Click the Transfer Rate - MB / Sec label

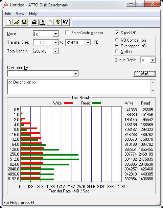click(x=69, y=191)
